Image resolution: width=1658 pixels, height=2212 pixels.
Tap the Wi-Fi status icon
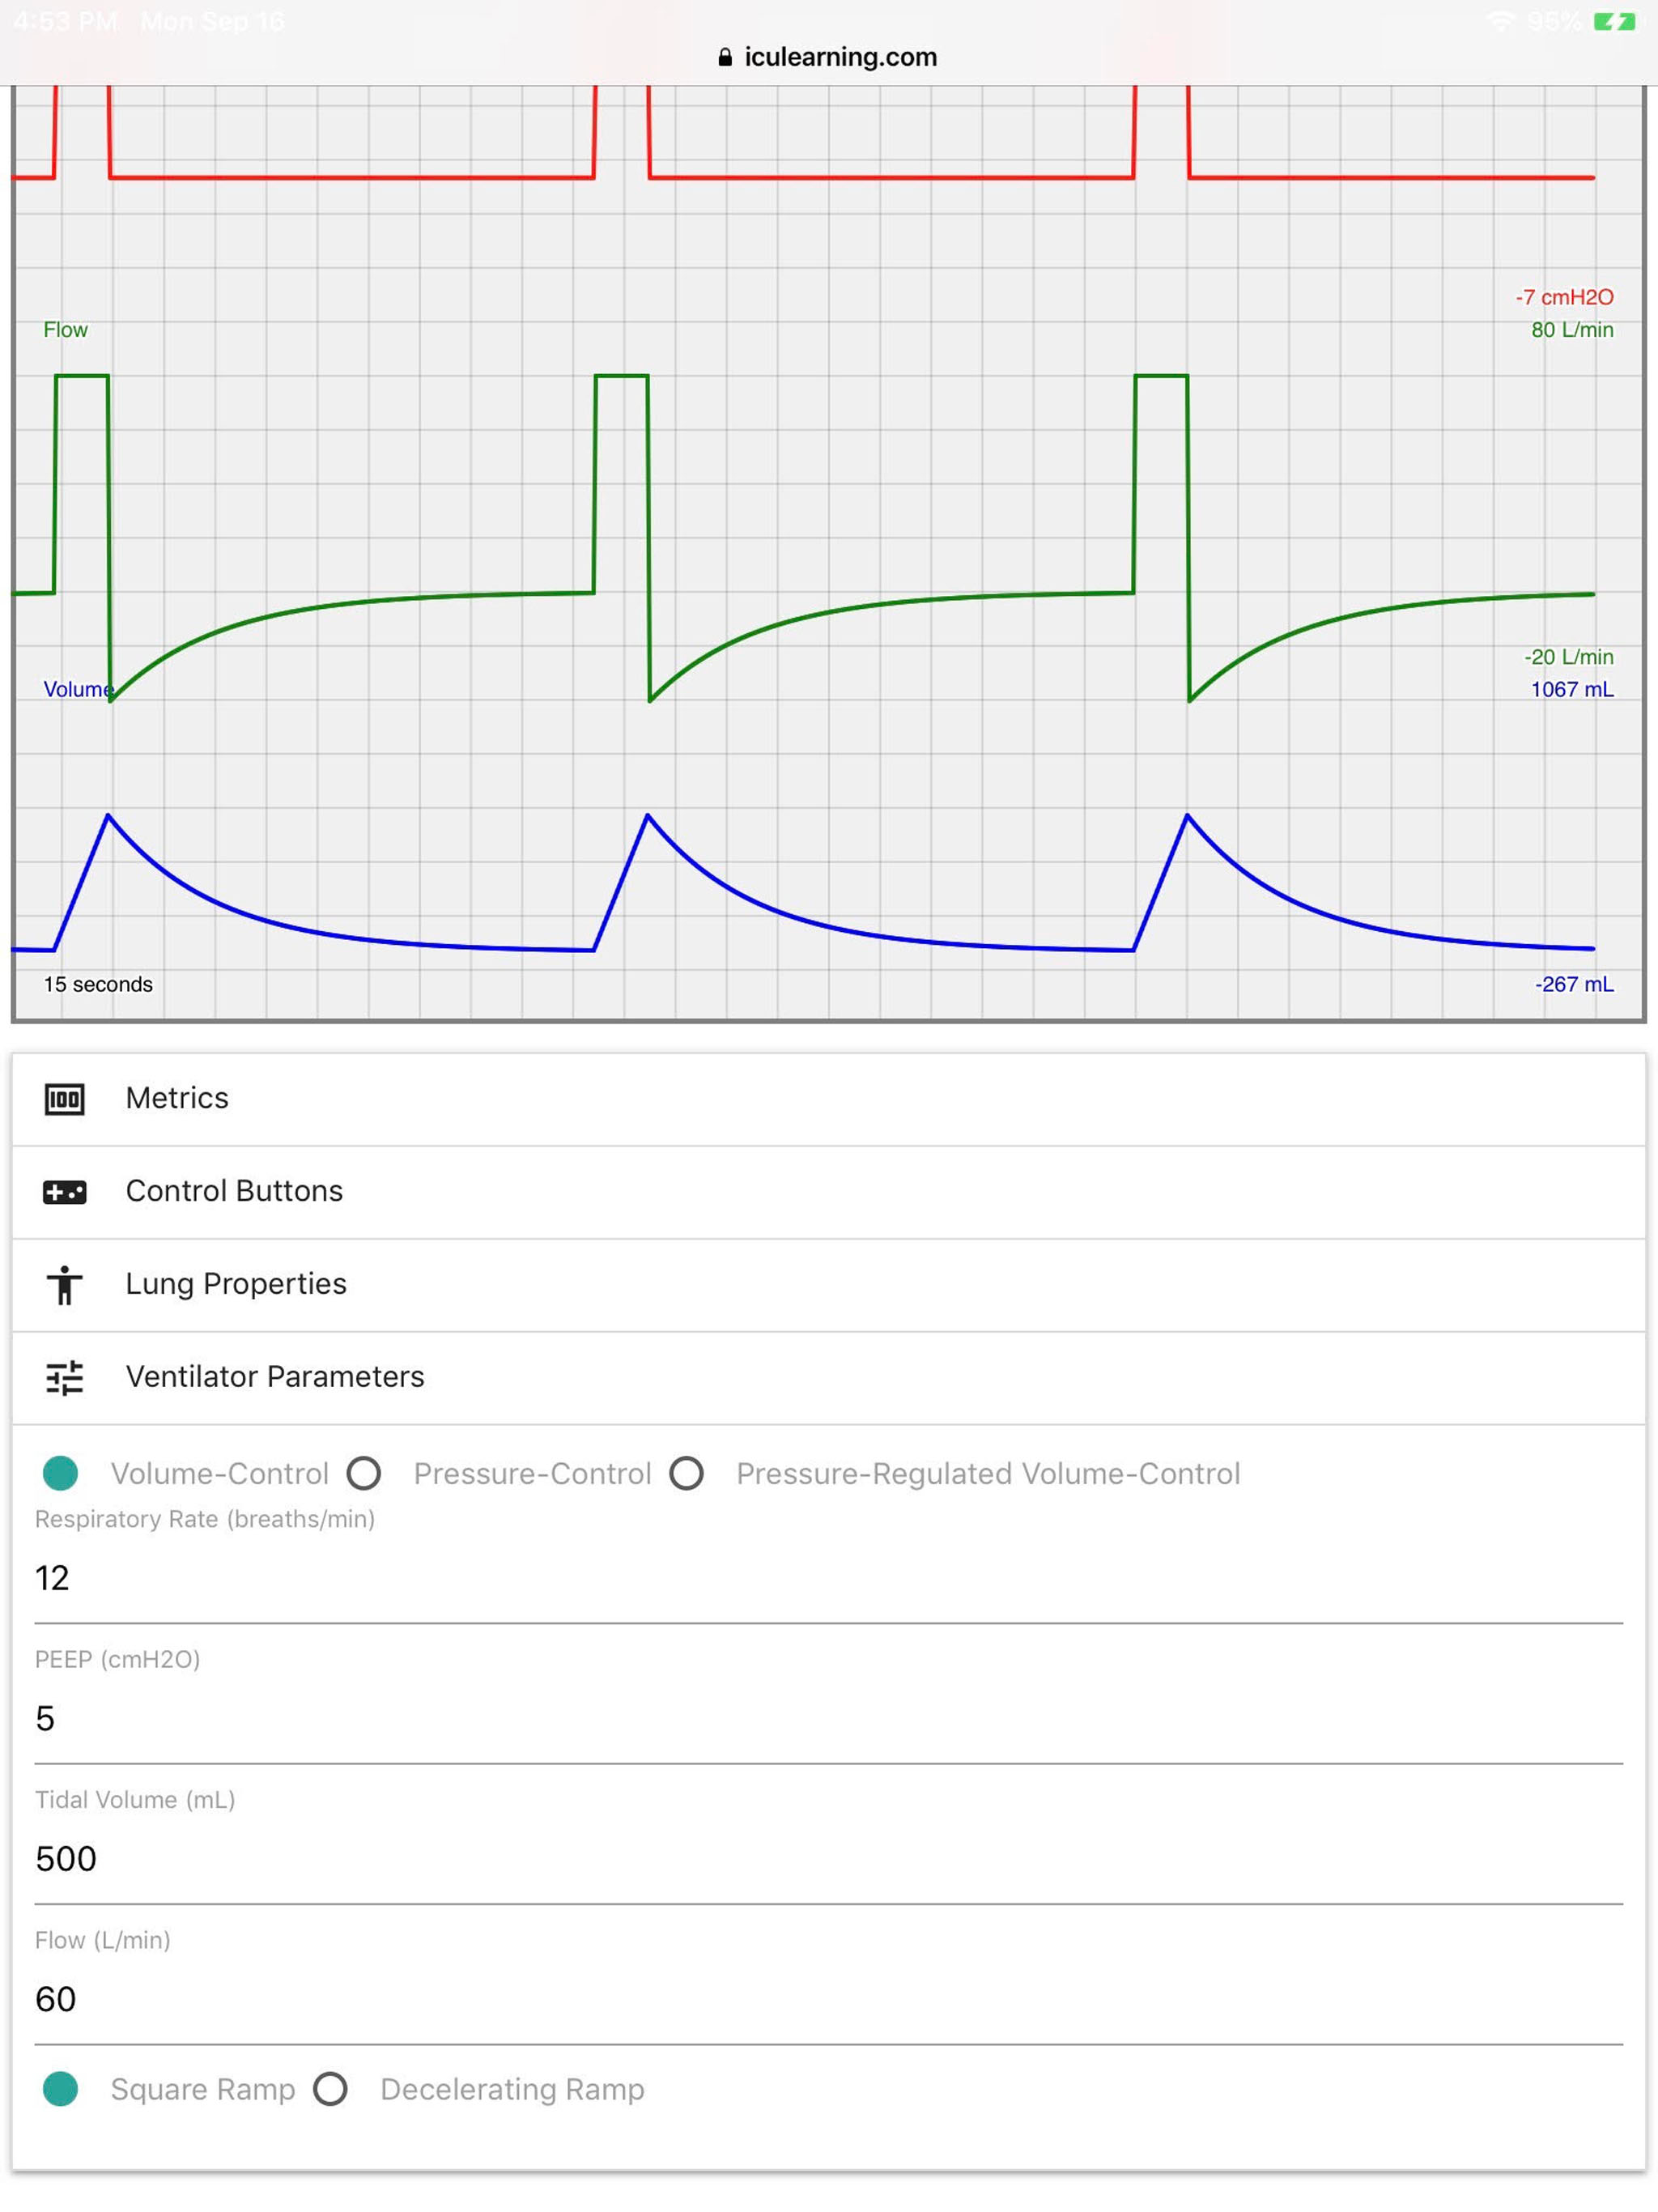coord(1500,21)
